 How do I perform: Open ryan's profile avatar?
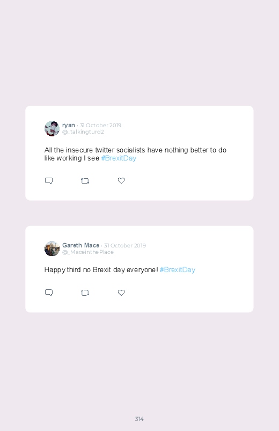pyautogui.click(x=52, y=128)
